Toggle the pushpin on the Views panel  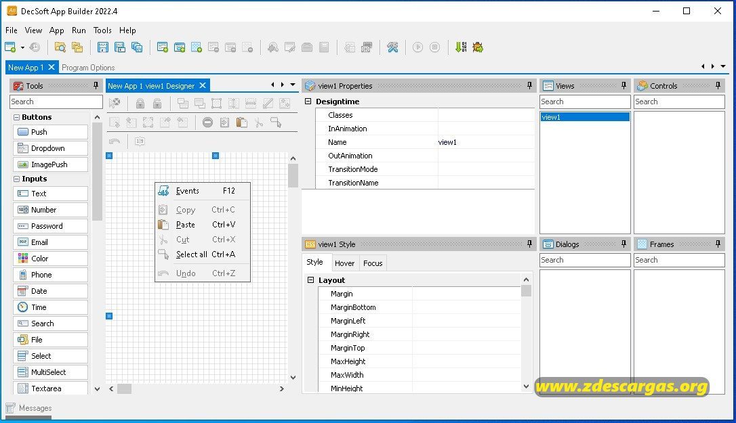pos(623,85)
